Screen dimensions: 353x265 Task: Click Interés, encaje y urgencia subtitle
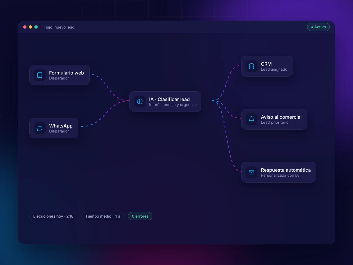click(x=172, y=105)
